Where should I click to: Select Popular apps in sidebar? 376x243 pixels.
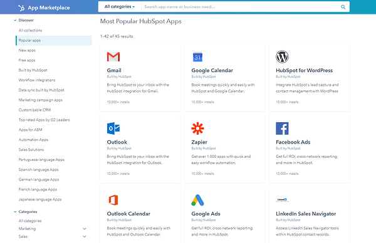(x=54, y=41)
